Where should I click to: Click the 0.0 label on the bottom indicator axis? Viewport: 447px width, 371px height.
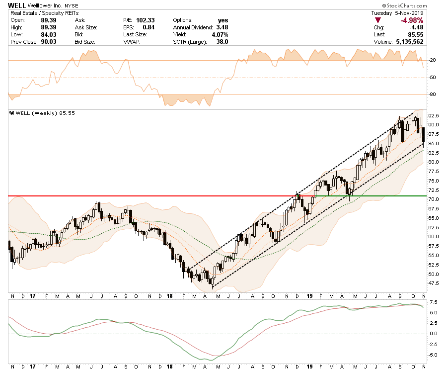[434, 334]
